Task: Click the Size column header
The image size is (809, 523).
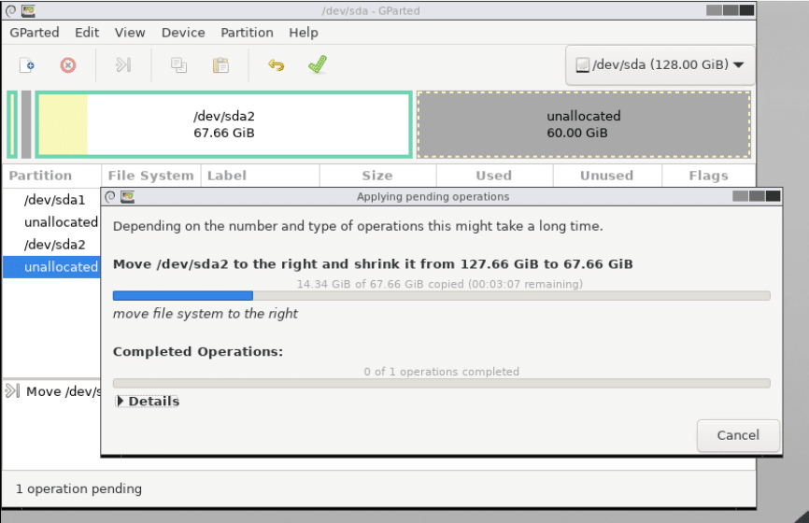Action: (x=377, y=176)
